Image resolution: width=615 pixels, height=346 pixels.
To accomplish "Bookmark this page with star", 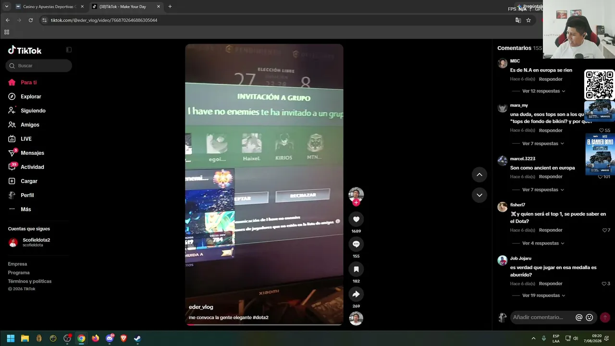I will coord(529,20).
